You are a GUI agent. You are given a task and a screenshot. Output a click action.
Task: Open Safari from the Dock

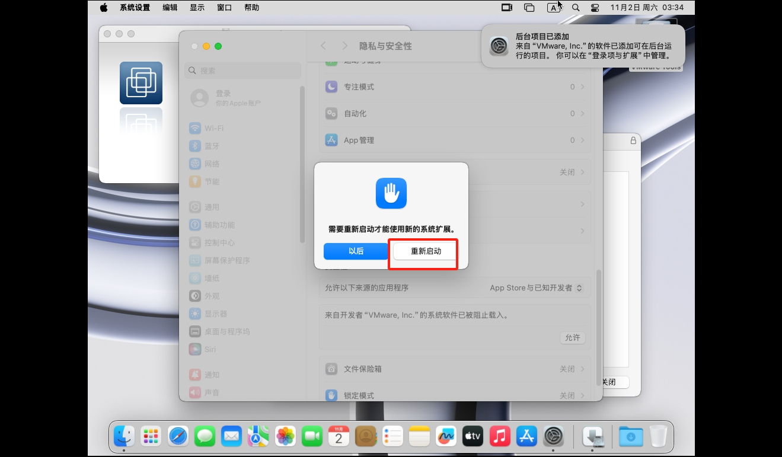[x=178, y=437]
